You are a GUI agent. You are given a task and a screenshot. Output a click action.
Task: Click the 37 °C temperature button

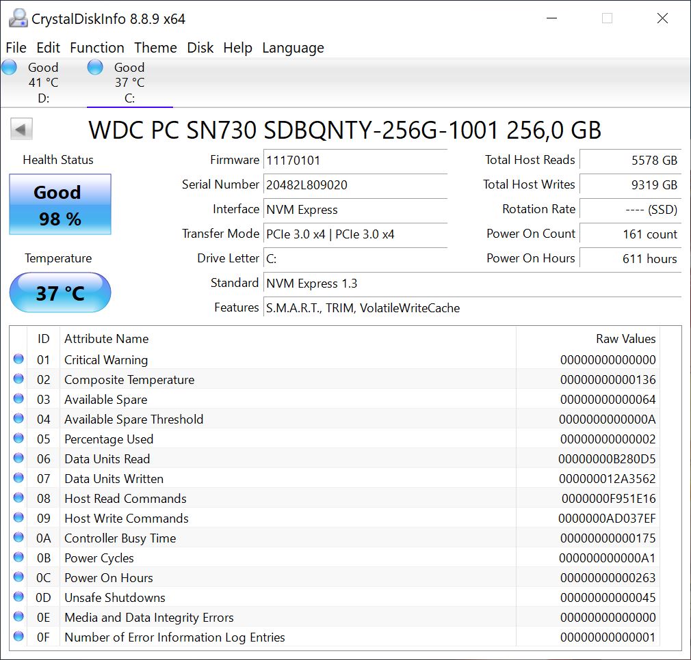click(x=60, y=293)
